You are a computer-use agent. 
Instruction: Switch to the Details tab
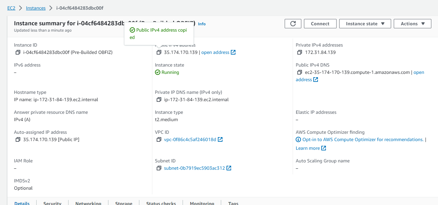(x=22, y=203)
